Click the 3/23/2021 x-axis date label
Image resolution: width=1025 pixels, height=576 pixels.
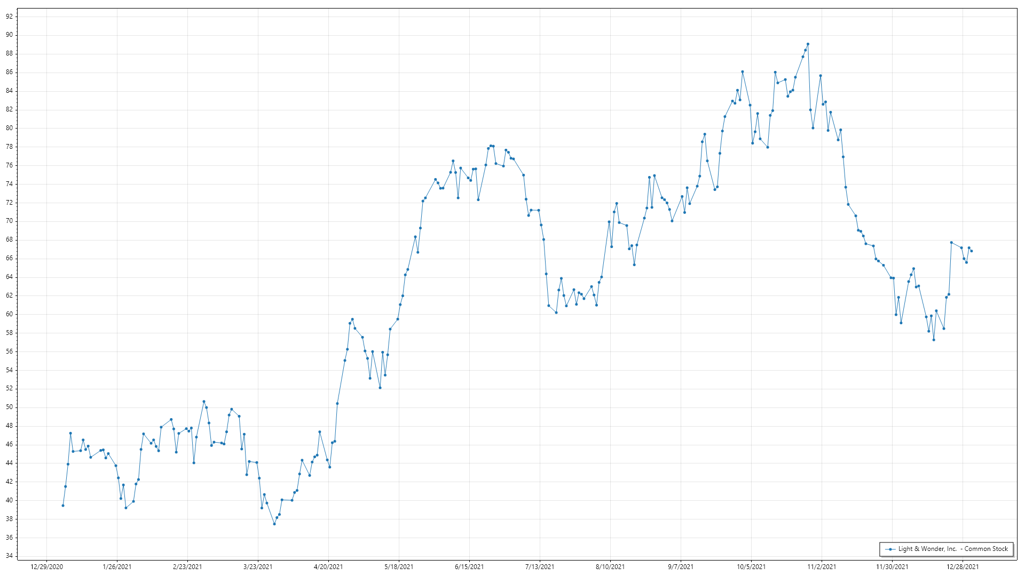(x=258, y=567)
